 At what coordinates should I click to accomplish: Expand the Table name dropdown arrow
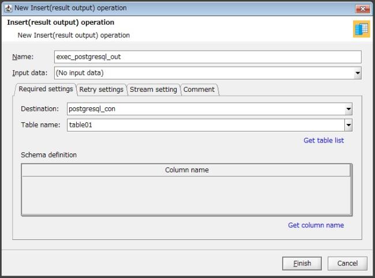pyautogui.click(x=348, y=125)
